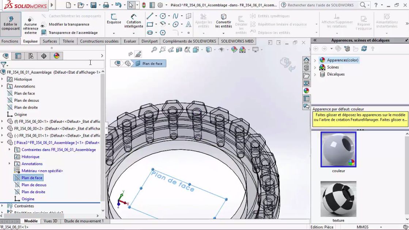Open the DimXpertManager crosshair tab
Screen dimensions: 409x230
43,56
